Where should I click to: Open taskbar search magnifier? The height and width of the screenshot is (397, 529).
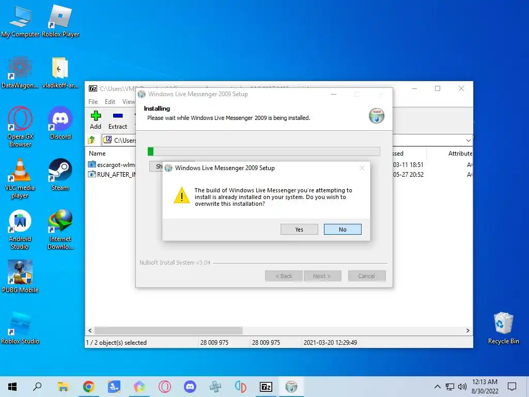click(x=37, y=387)
